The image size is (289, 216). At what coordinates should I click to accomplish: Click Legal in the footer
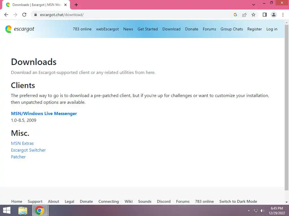69,201
